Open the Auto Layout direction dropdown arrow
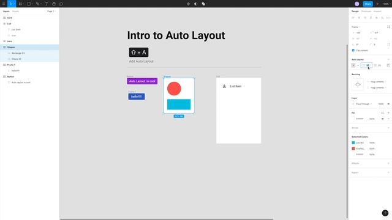The height and width of the screenshot is (220, 392). click(x=358, y=65)
